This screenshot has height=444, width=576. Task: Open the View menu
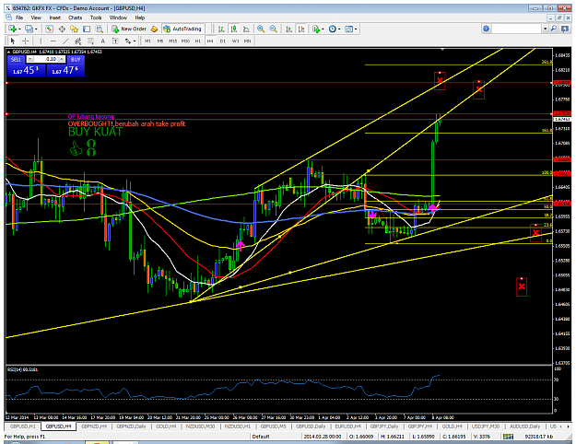(x=36, y=18)
